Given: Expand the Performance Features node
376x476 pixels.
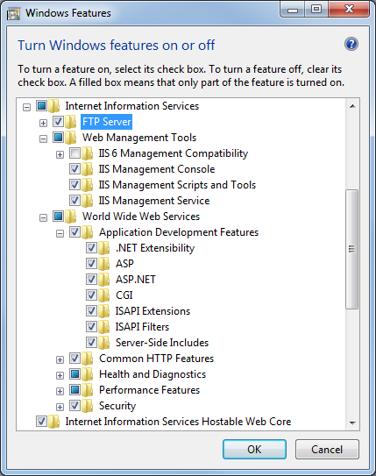Looking at the screenshot, I should [60, 392].
